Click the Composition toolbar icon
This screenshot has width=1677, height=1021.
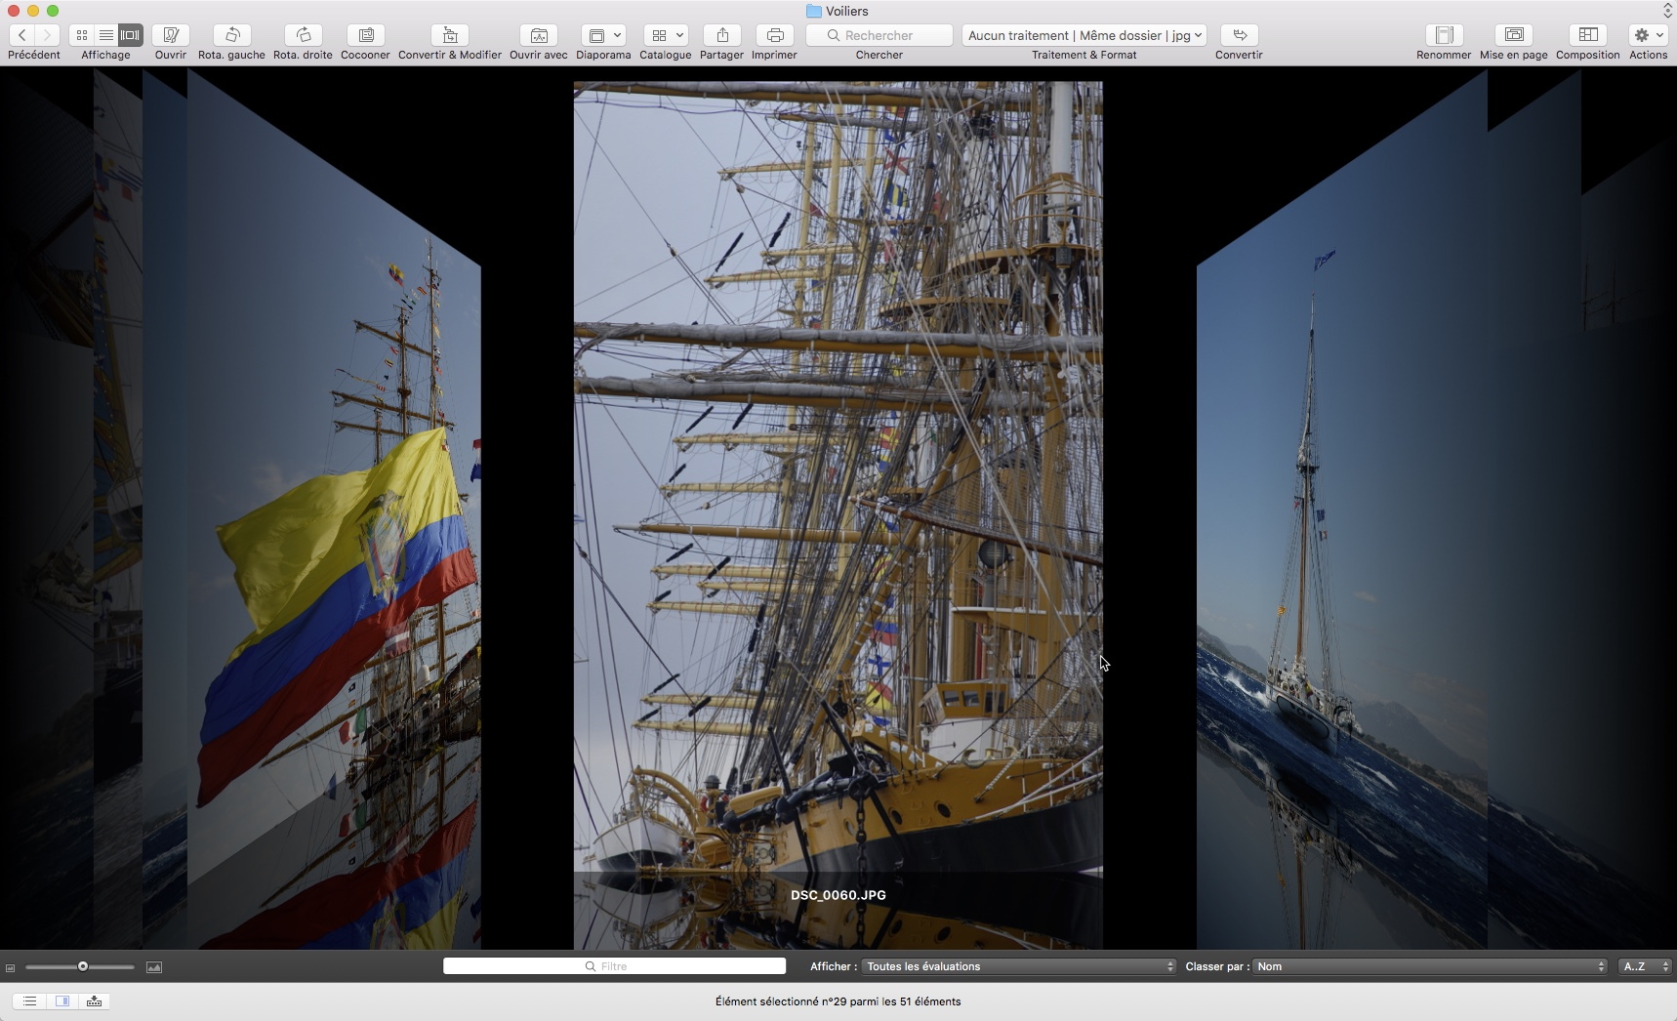[1587, 35]
